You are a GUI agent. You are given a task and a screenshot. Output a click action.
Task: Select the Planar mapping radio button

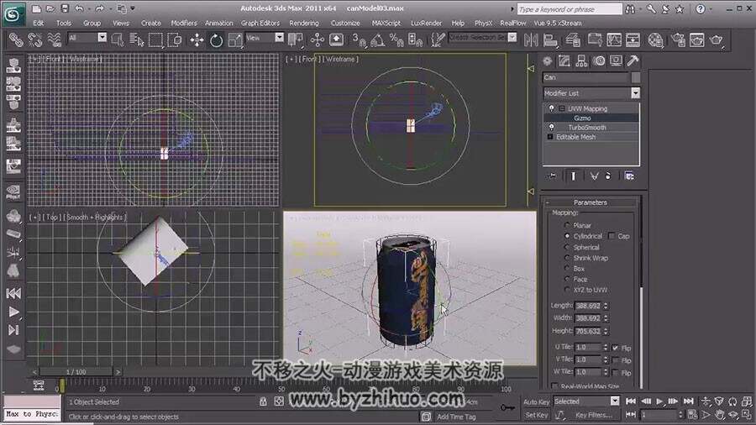pos(567,225)
